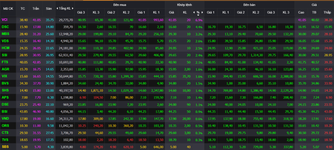Viewport: 334px width, 150px height.
Task: Click VCI total volume 29,775,70
Action: point(66,20)
